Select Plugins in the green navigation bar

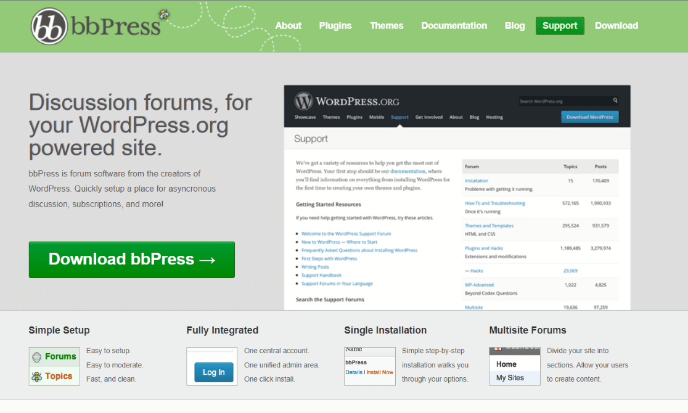click(335, 26)
